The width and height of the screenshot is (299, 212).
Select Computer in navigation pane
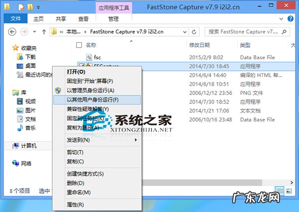[x=24, y=146]
